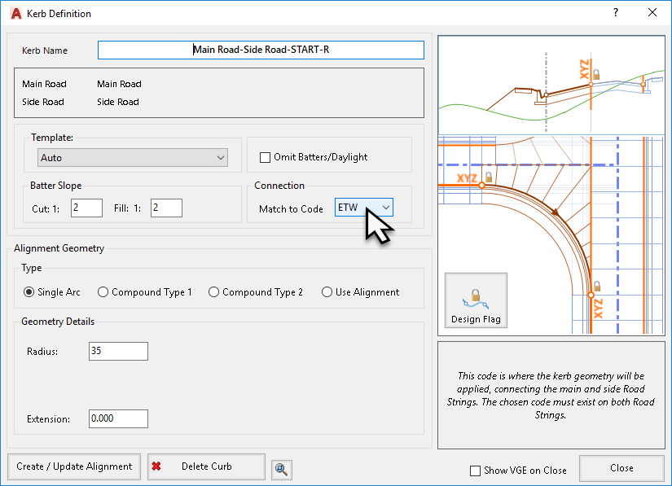Open the Template dropdown set to Auto
Image resolution: width=672 pixels, height=486 pixels.
point(133,158)
